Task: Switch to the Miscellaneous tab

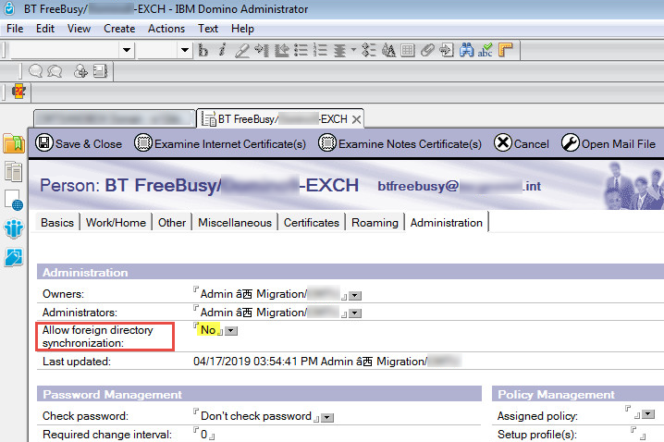Action: click(x=235, y=222)
